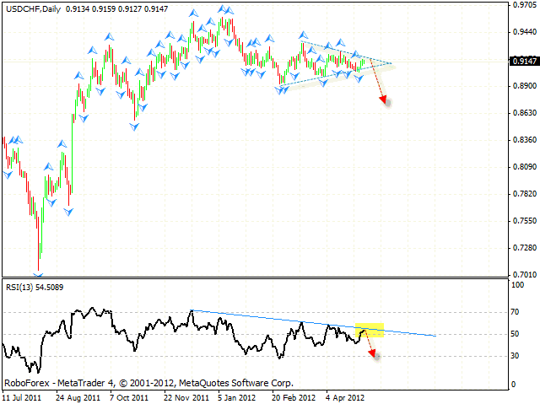Click the 4 Apr 2012 date label
The width and height of the screenshot is (540, 404).
coord(348,395)
